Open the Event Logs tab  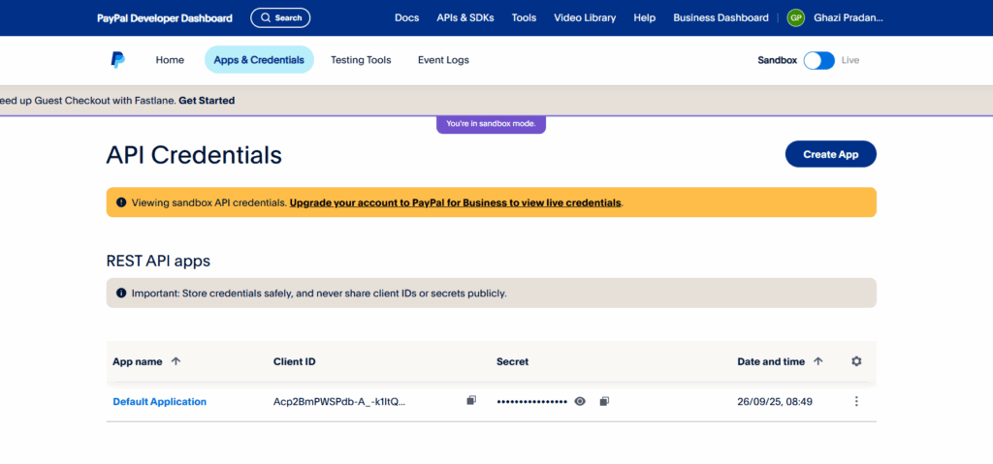443,60
